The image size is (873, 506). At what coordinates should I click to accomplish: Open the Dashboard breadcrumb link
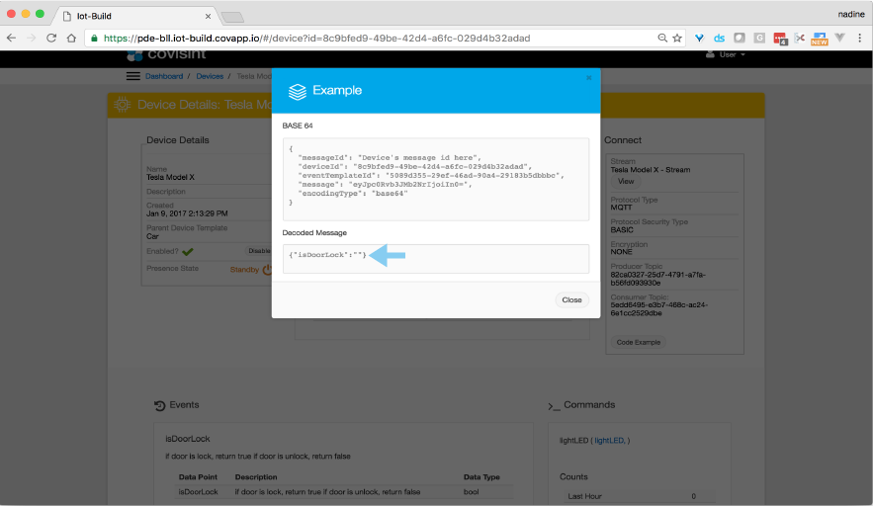164,76
